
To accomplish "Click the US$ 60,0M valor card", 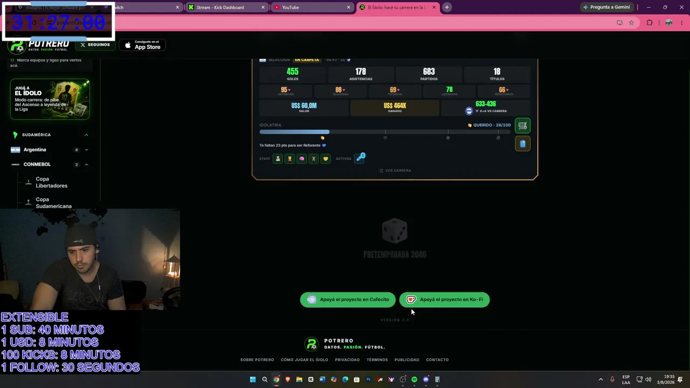I will pos(304,108).
